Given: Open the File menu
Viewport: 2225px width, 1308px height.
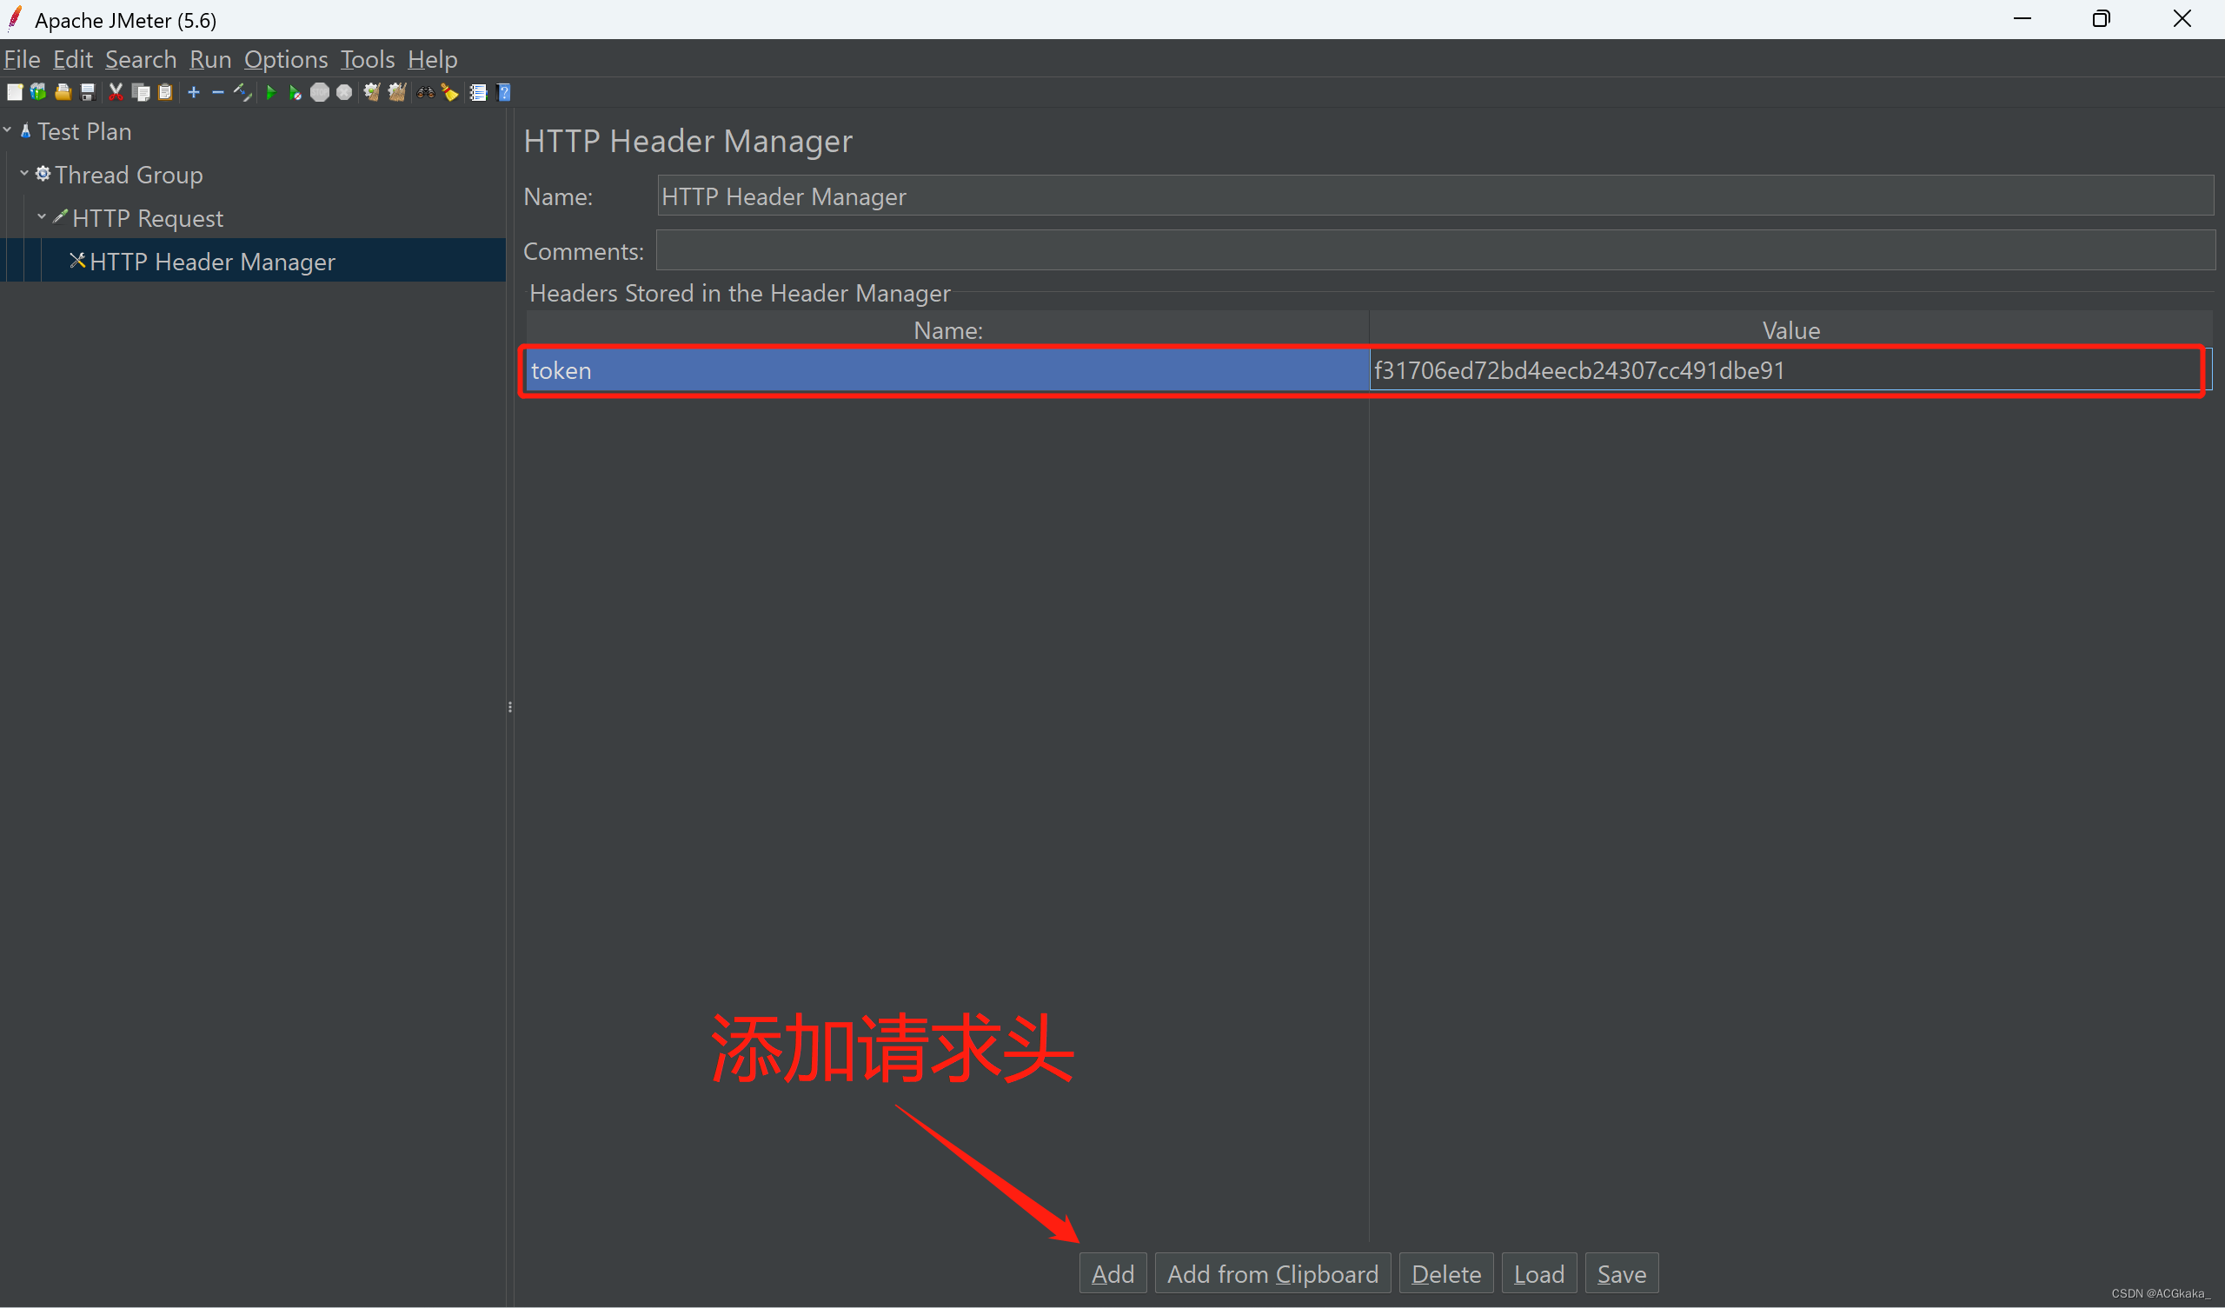Looking at the screenshot, I should pos(22,59).
